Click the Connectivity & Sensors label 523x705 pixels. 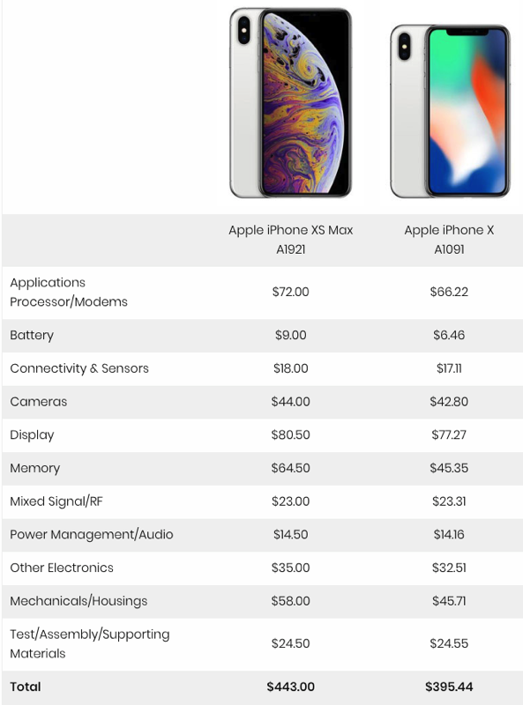[79, 368]
